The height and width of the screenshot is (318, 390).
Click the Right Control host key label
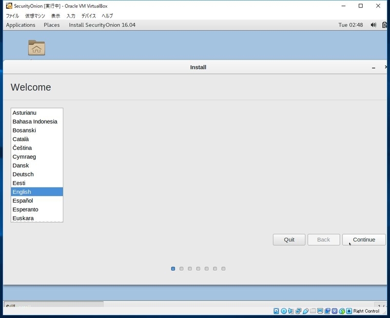366,311
